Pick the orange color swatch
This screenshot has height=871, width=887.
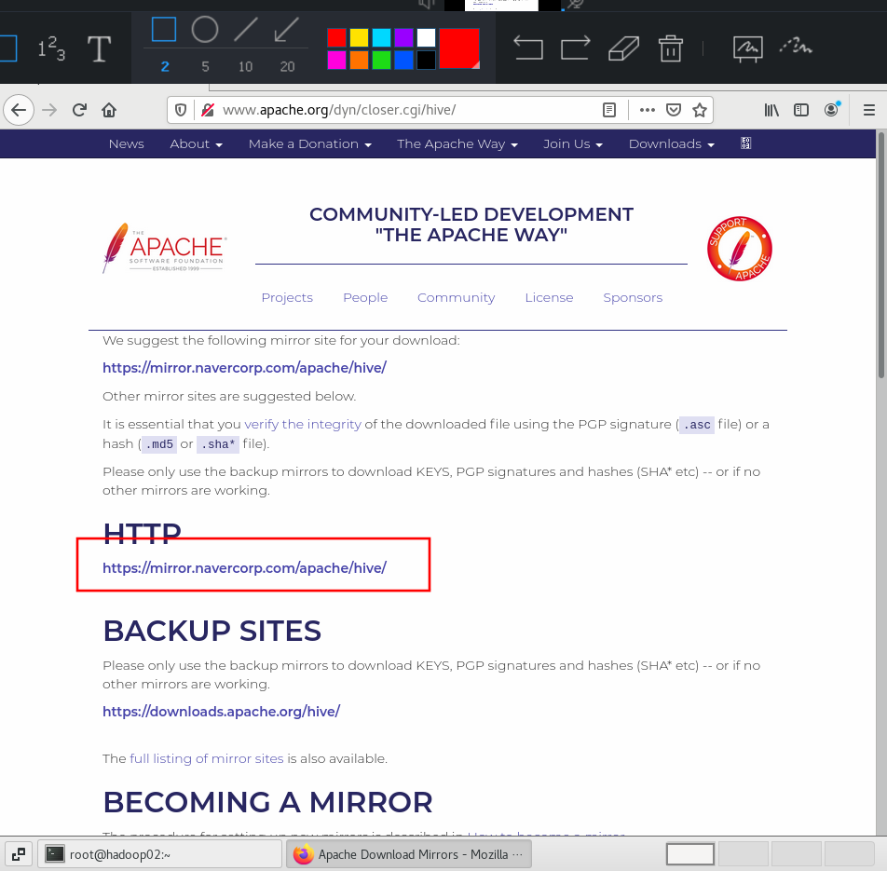coord(359,60)
